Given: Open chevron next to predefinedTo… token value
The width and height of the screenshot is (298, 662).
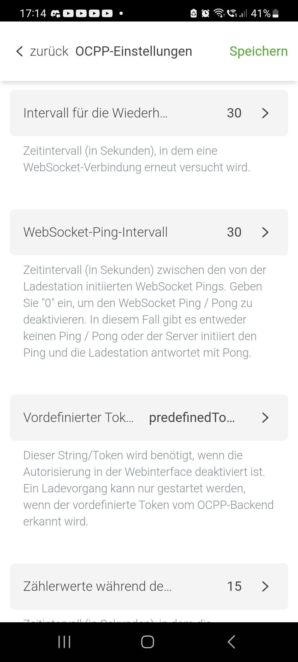Looking at the screenshot, I should (265, 418).
